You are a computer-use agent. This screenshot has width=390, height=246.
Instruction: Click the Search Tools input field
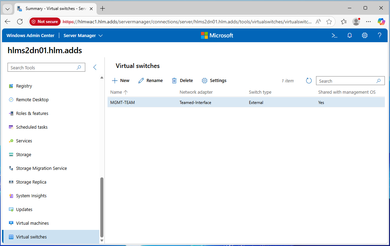point(43,68)
